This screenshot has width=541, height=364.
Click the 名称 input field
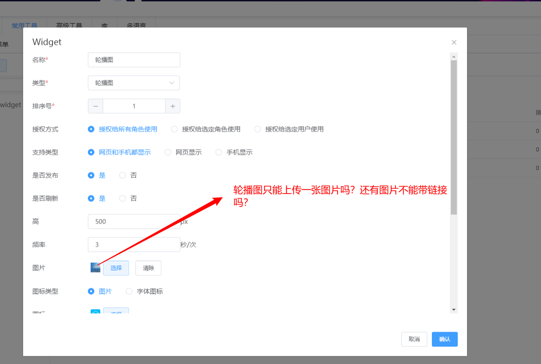tap(134, 60)
